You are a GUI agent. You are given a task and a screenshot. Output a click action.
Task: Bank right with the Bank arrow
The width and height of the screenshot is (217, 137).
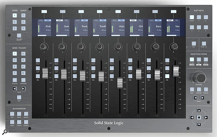(x=202, y=98)
